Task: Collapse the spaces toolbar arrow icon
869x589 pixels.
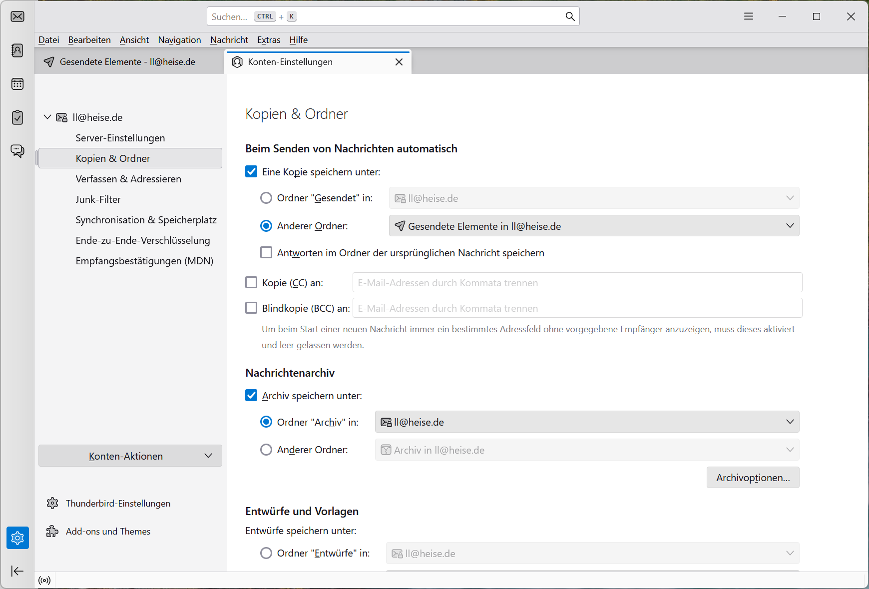Action: 17,571
